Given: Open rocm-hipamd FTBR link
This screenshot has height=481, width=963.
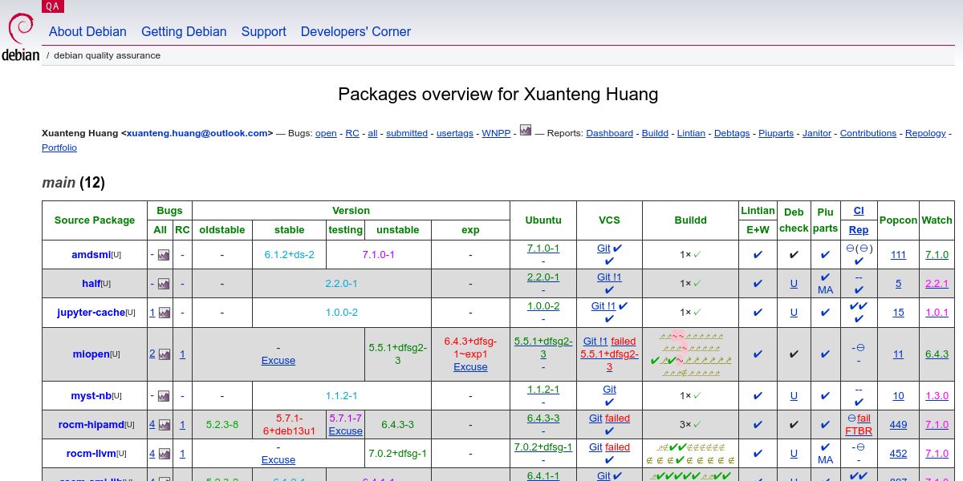Looking at the screenshot, I should click(859, 431).
